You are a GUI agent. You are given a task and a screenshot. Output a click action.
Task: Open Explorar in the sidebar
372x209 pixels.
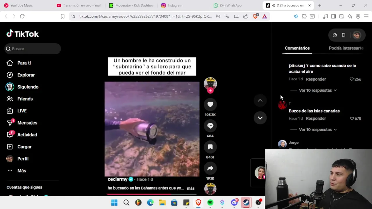pyautogui.click(x=26, y=75)
